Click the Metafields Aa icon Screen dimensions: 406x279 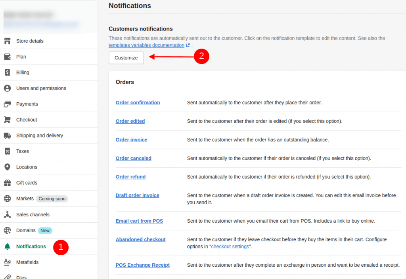point(7,262)
